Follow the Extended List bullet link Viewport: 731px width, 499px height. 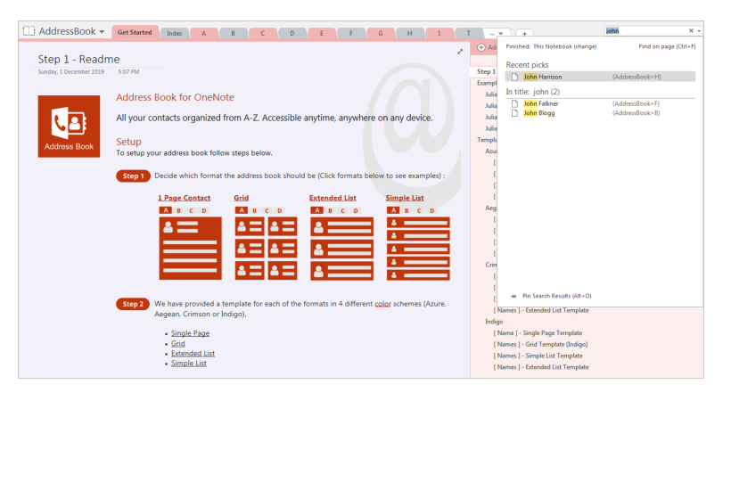pos(193,354)
